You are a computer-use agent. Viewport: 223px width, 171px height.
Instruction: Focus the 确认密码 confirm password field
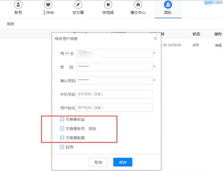(115, 81)
